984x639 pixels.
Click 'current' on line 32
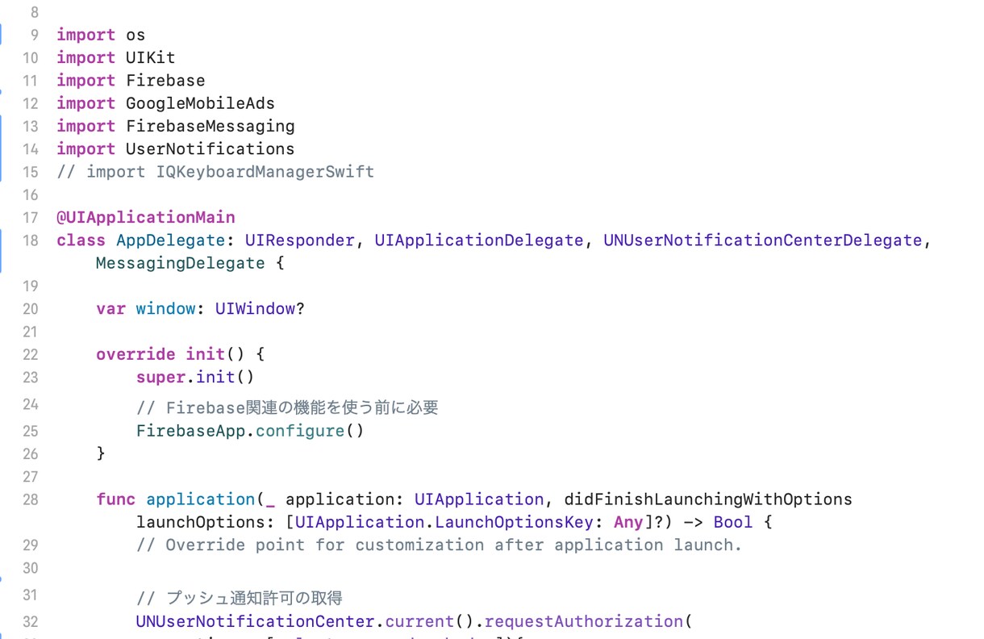pyautogui.click(x=419, y=621)
